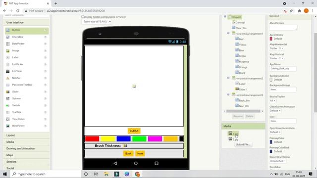Viewport: 317px width, 178px height.
Task: Click the Next button in the viewer
Action: click(140, 154)
